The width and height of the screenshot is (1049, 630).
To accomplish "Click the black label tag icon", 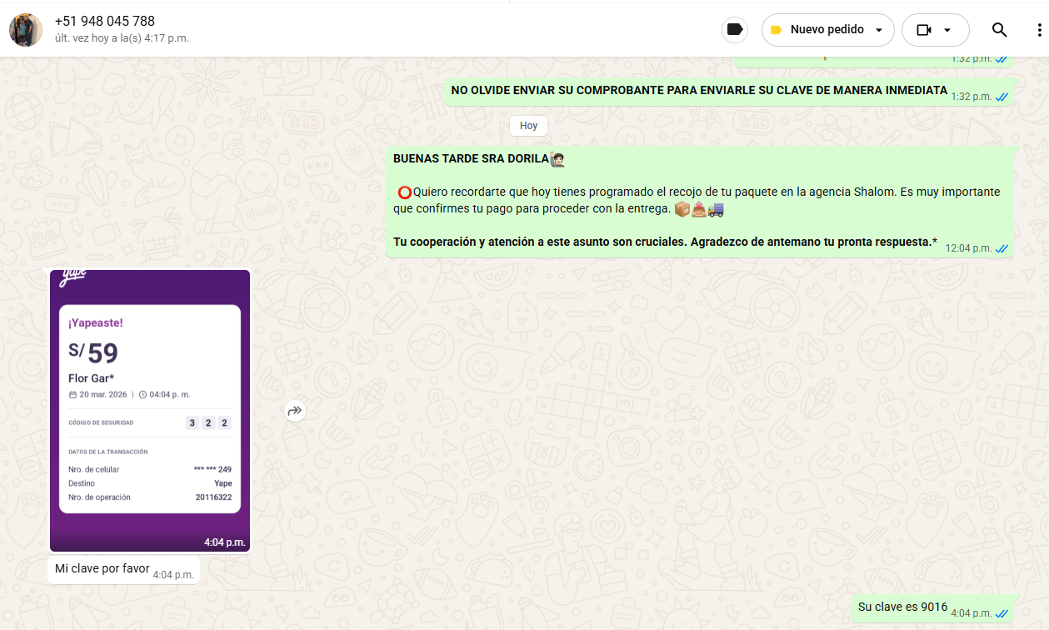I will [734, 30].
